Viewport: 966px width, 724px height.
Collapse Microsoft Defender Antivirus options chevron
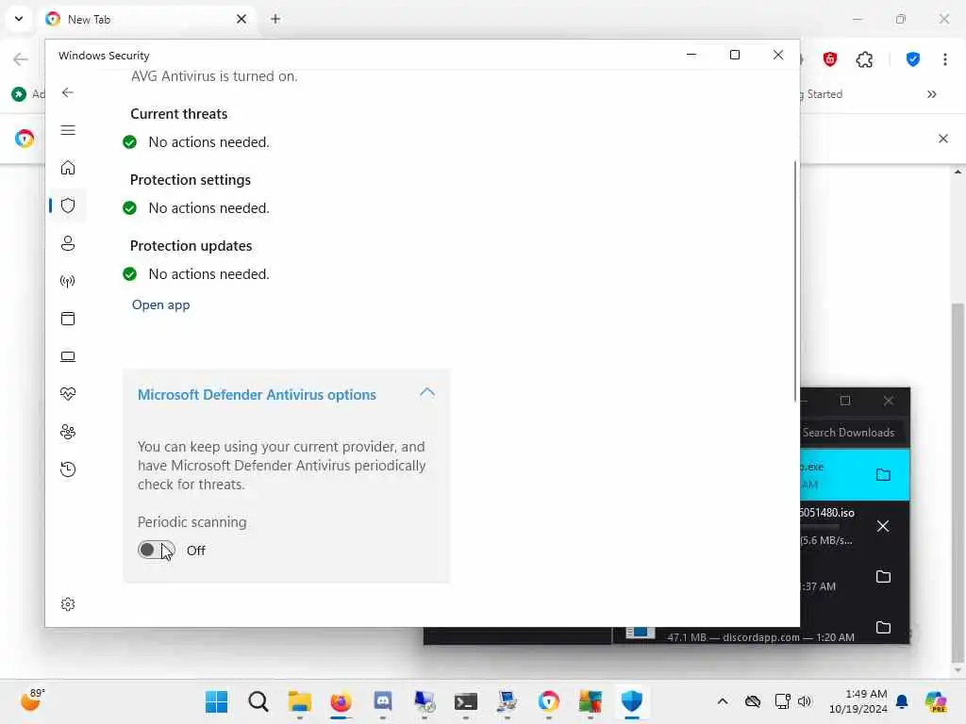427,393
